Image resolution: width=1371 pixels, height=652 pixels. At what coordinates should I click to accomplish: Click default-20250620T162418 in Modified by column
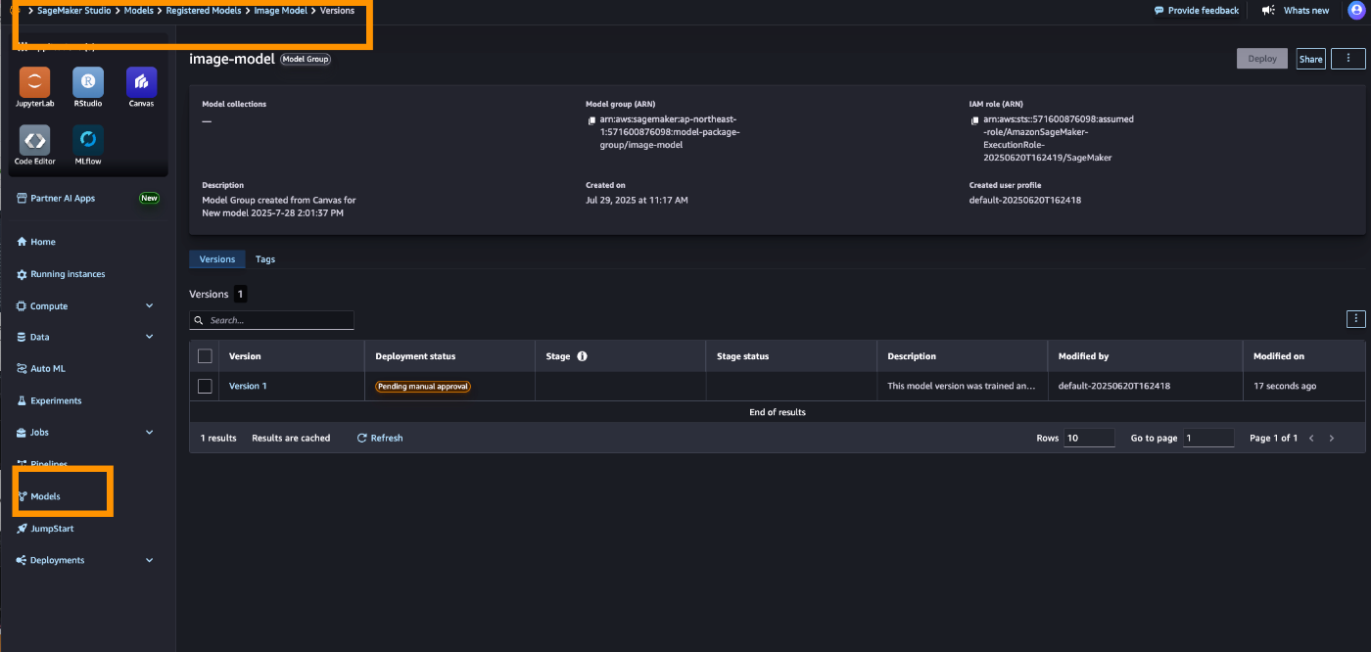pos(1114,386)
